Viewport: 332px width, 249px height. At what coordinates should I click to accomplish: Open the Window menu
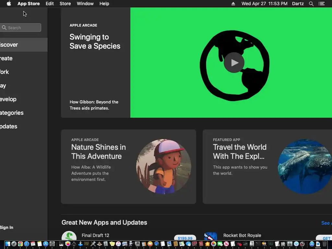pos(85,4)
